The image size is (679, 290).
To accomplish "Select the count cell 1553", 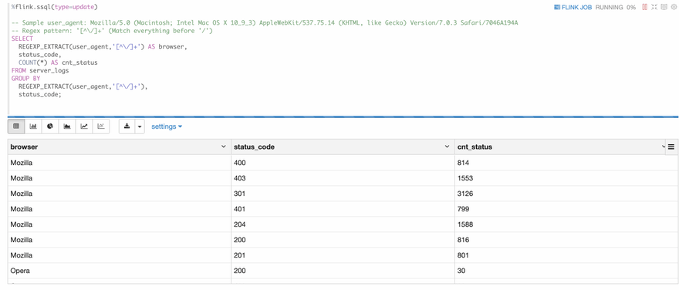I will 566,178.
